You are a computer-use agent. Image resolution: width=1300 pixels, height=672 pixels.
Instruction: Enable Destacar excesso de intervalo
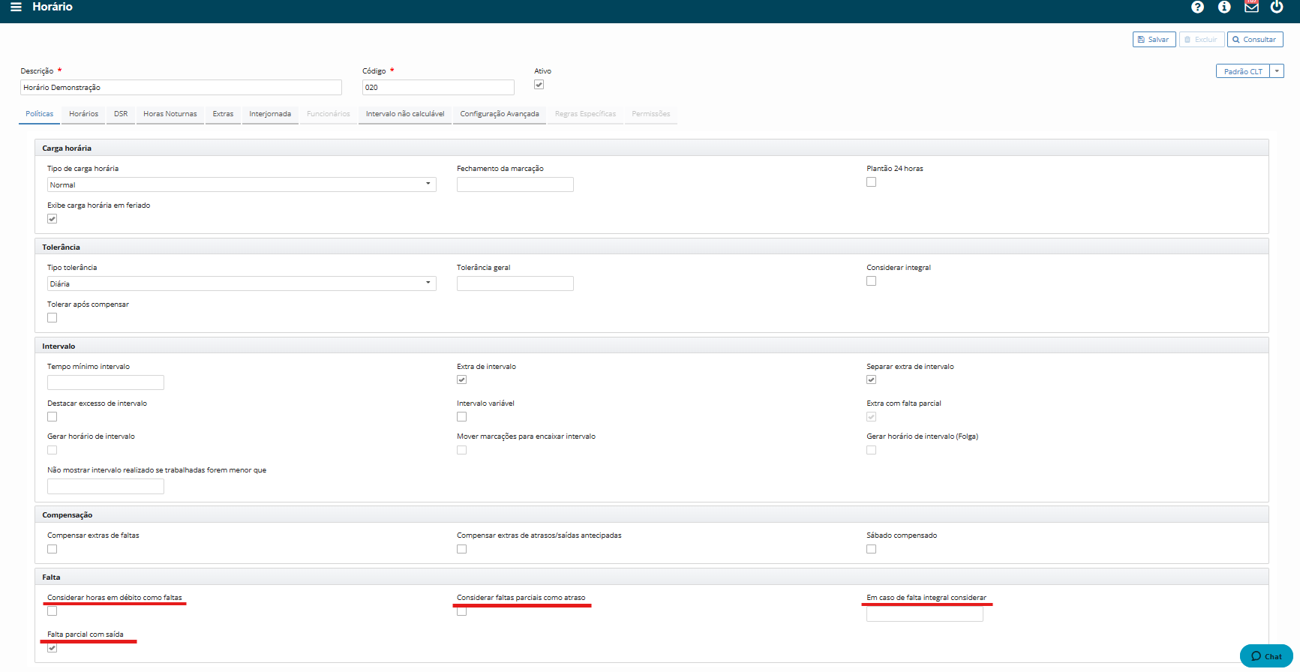[x=52, y=417]
